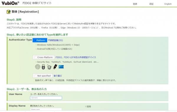Click the blue ID card icon

click(x=61, y=67)
